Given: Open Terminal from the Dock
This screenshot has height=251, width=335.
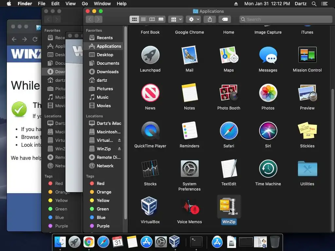Looking at the screenshot, I should (x=196, y=242).
